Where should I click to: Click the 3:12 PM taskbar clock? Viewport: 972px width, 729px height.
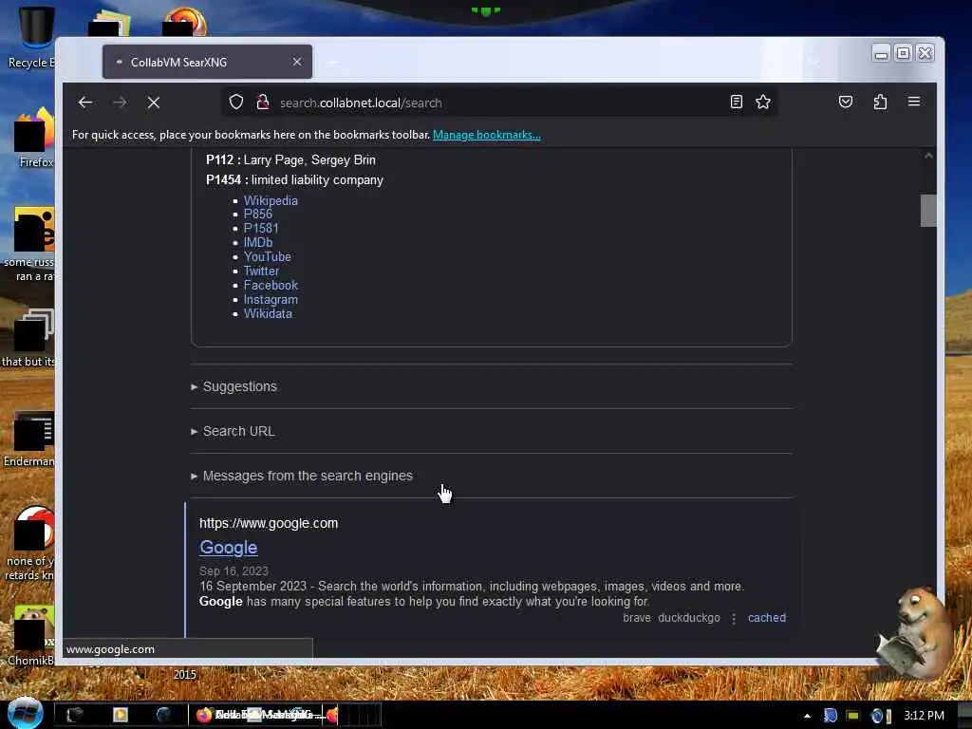[924, 716]
